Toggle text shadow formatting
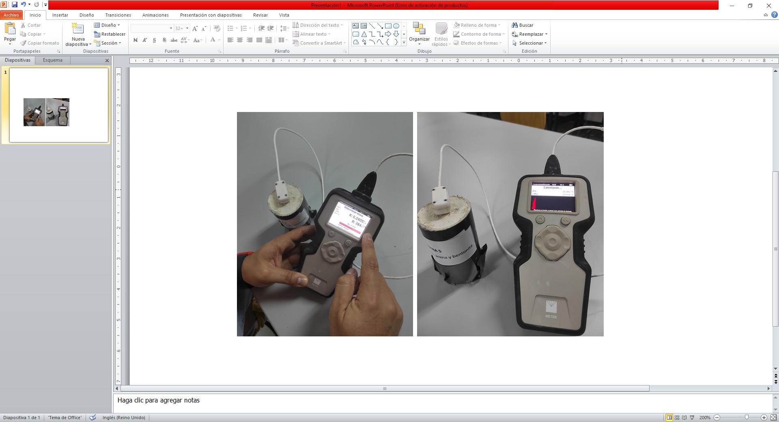The height and width of the screenshot is (422, 779). click(164, 40)
